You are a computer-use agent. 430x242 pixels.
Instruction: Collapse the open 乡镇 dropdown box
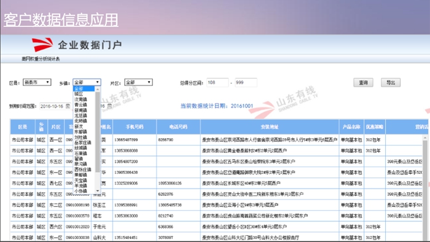(87, 82)
